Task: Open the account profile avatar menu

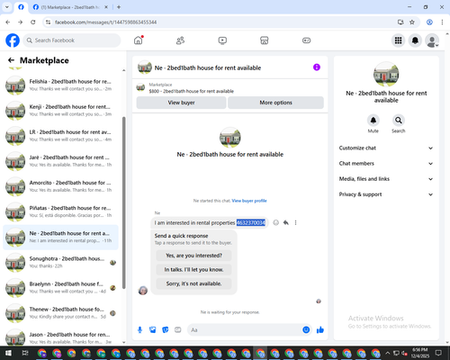Action: (x=432, y=40)
